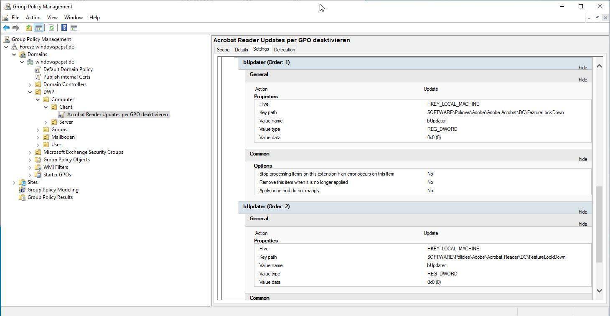Viewport: 610px width, 316px height.
Task: Switch to the Scope tab
Action: [x=223, y=50]
